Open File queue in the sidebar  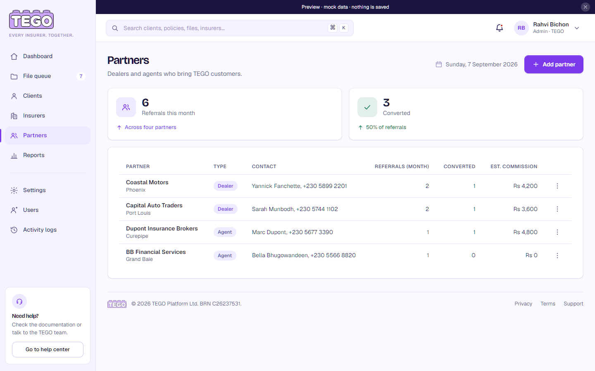pyautogui.click(x=48, y=76)
